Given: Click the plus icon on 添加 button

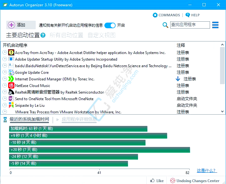Looking at the screenshot, I should click(x=11, y=25).
